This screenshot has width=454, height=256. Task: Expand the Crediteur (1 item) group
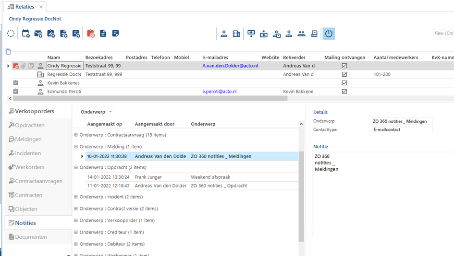(x=76, y=233)
